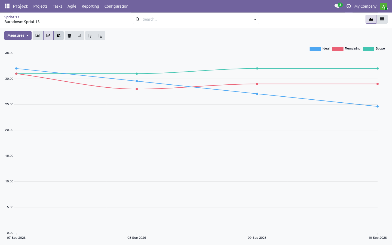Toggle the Ideal series in legend
Screen dimensions: 392x245
pos(320,49)
